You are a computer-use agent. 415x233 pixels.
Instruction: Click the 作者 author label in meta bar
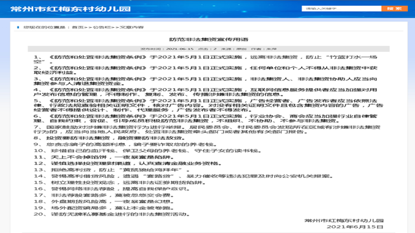pos(264,49)
